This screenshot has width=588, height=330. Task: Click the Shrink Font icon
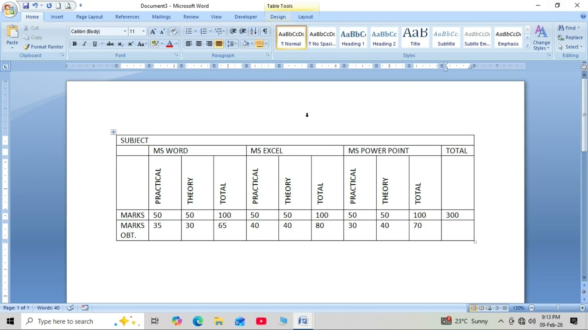click(x=162, y=31)
